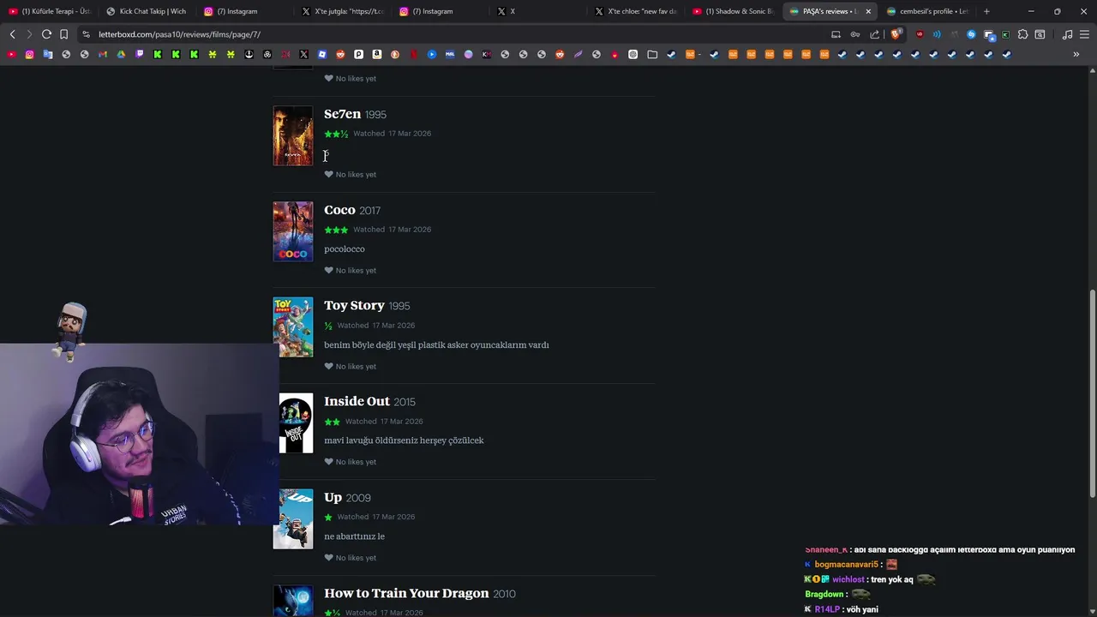The image size is (1097, 617).
Task: Open the Netflix bookmark icon
Action: pyautogui.click(x=413, y=54)
